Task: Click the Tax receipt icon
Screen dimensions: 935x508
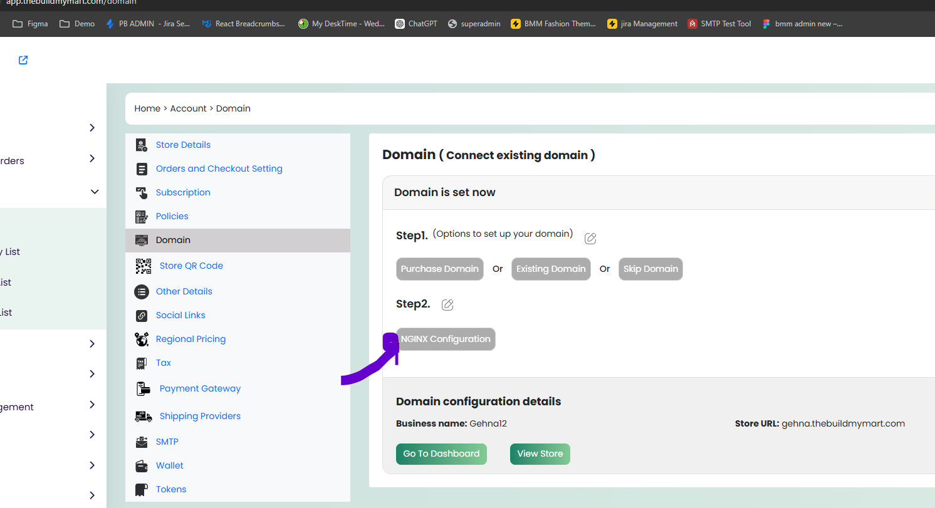Action: coord(142,363)
